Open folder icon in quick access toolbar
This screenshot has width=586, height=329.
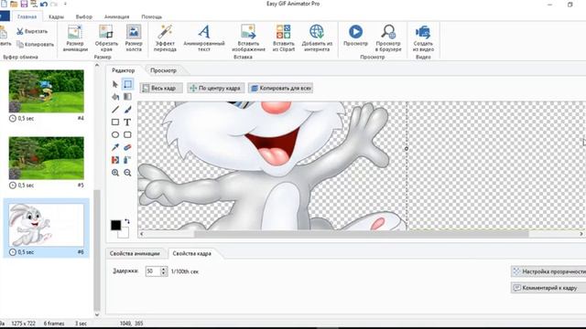coord(14,4)
